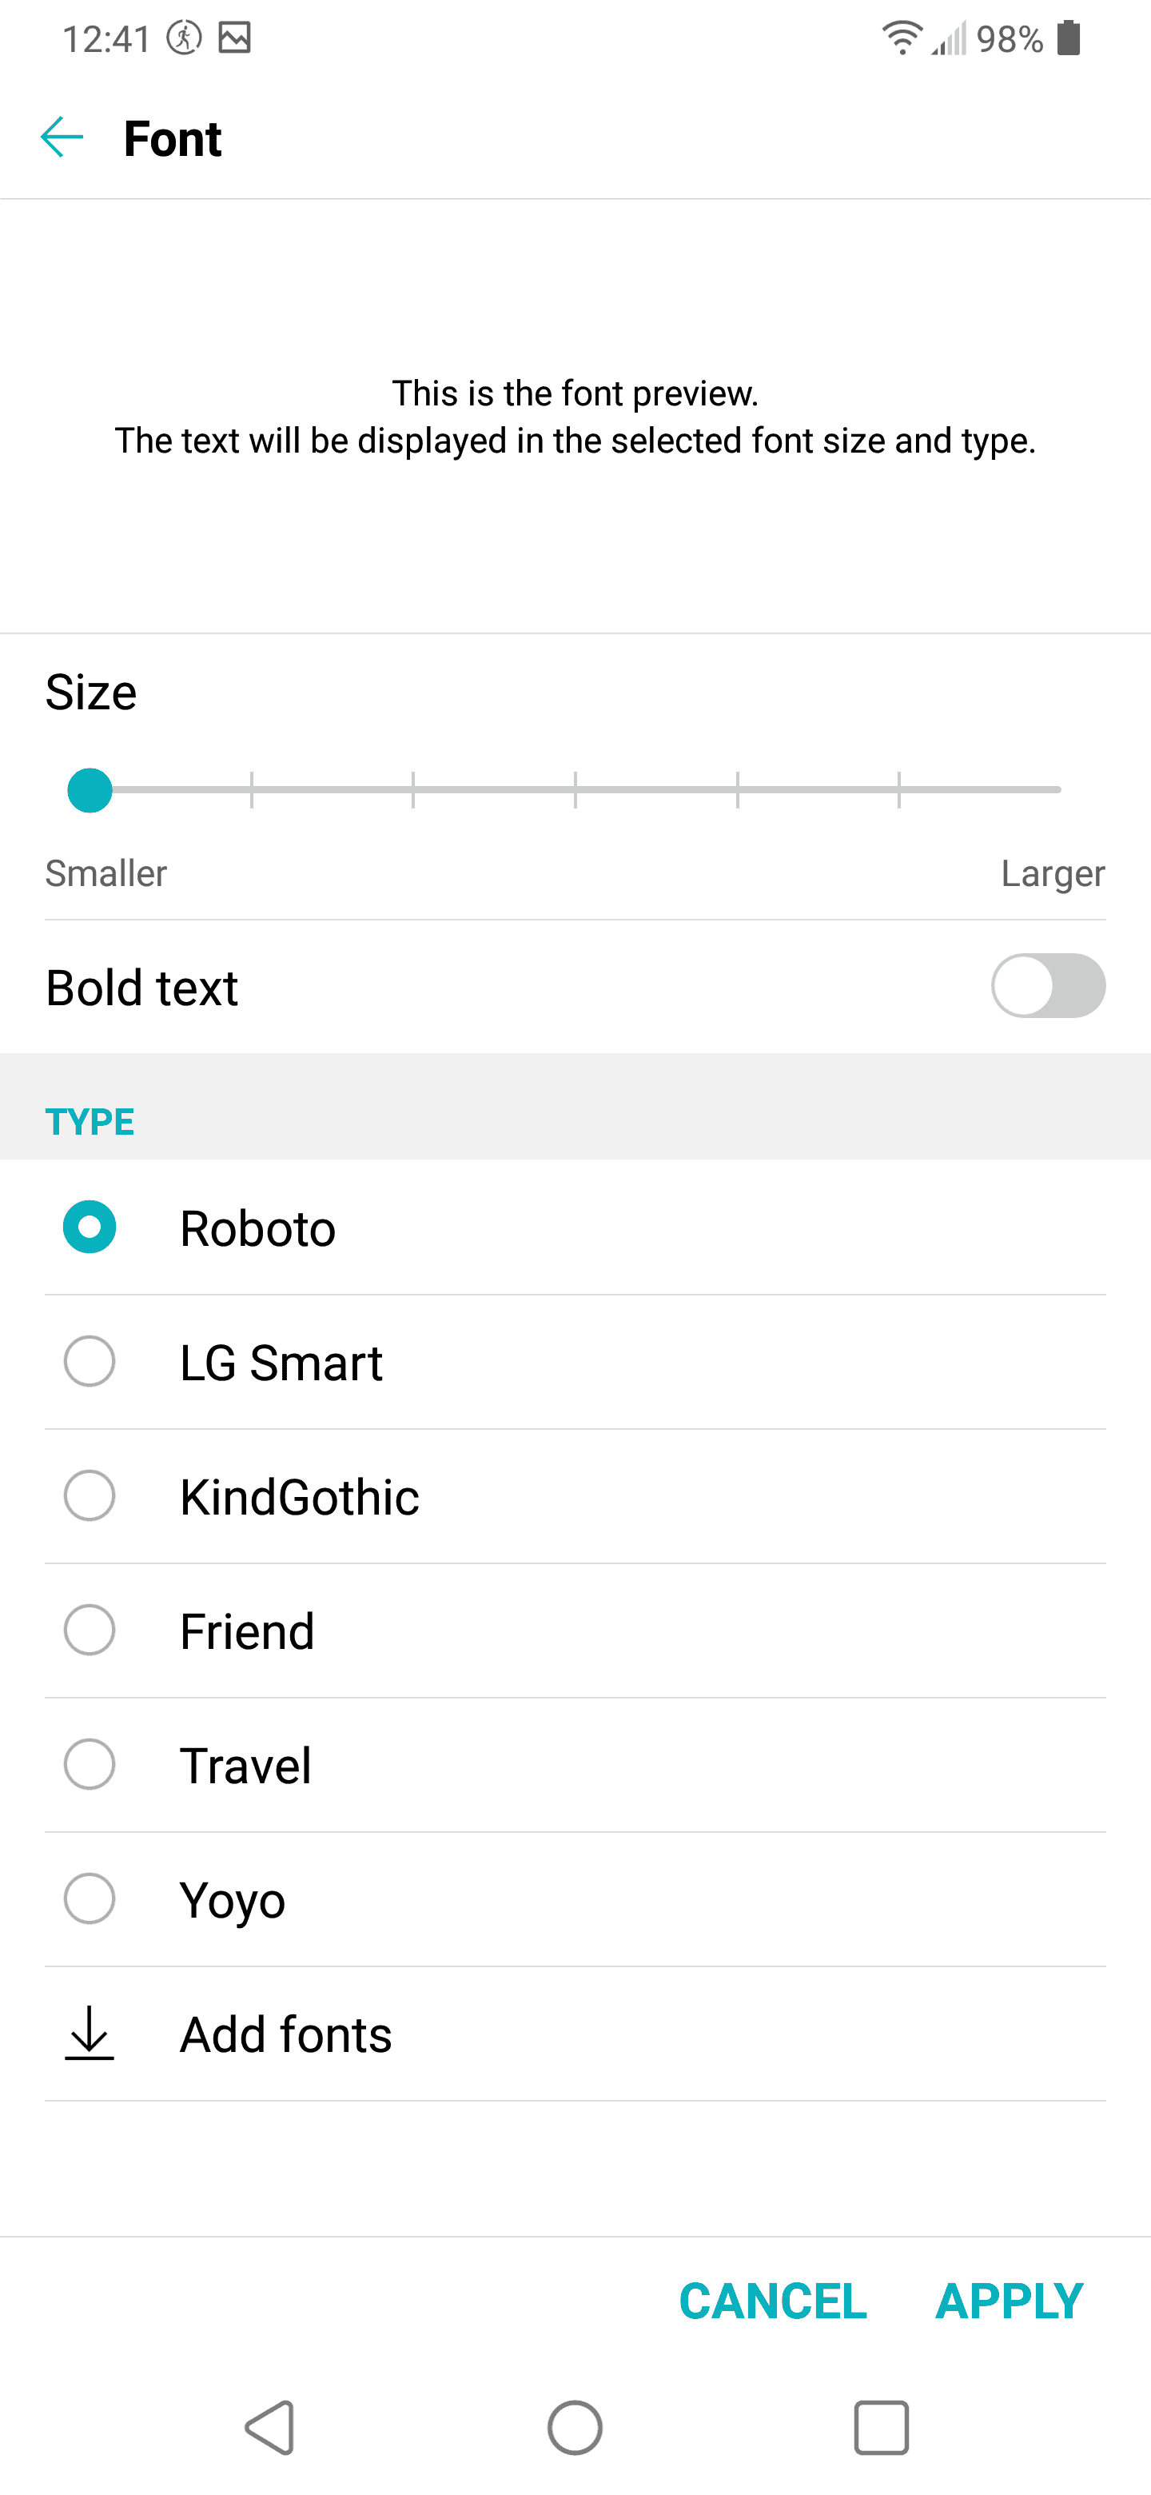Select the Roboto font radio button
The image size is (1151, 2495).
coord(89,1228)
